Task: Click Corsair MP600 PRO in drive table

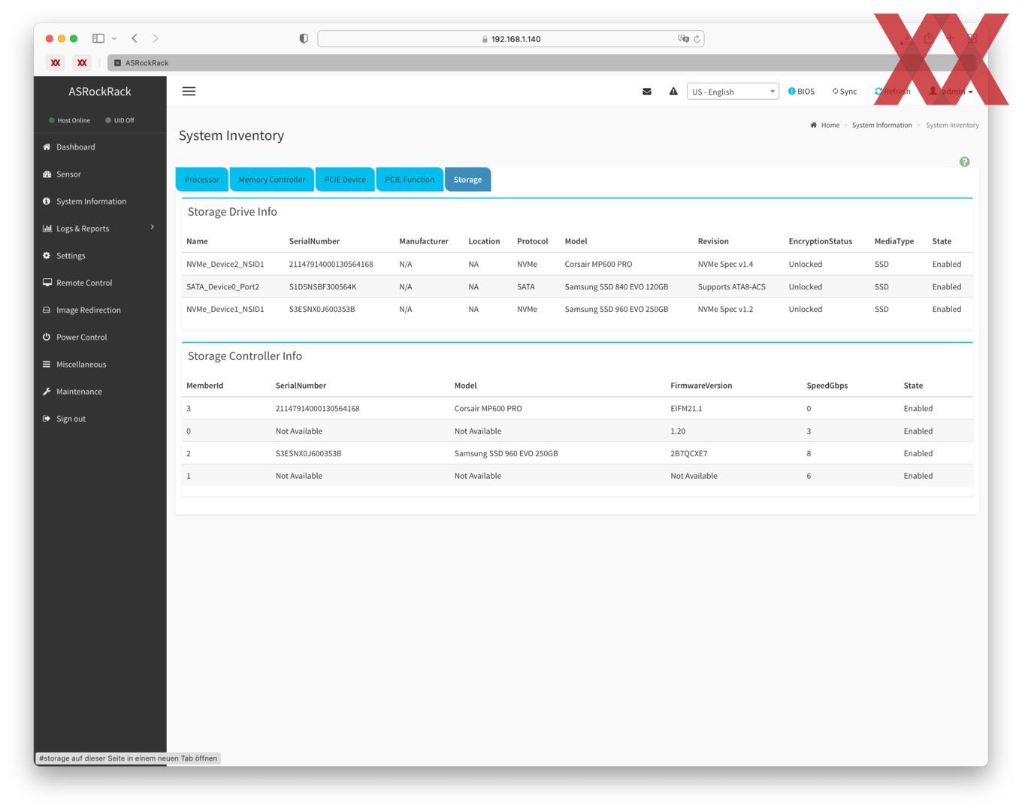Action: (x=598, y=265)
